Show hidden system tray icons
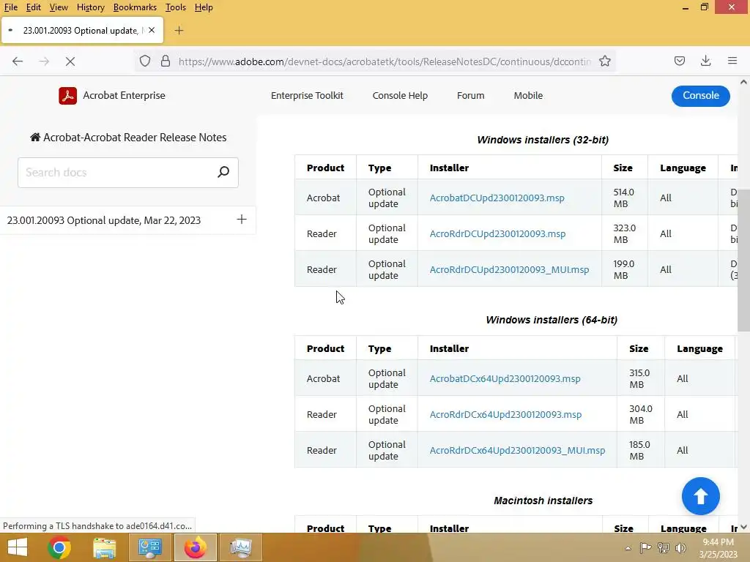750x562 pixels. coord(628,548)
